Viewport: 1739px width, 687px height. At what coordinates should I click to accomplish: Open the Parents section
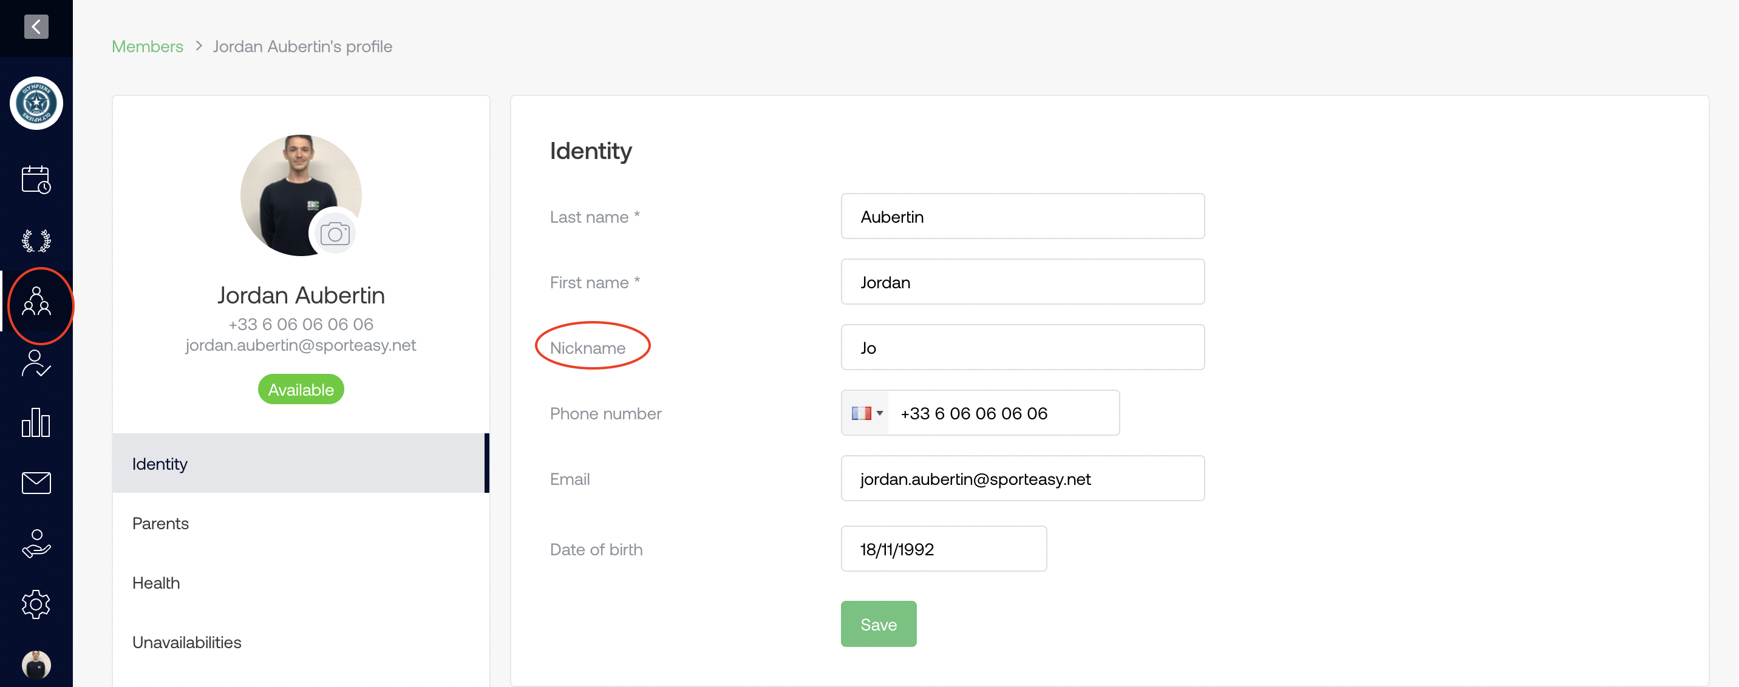161,523
